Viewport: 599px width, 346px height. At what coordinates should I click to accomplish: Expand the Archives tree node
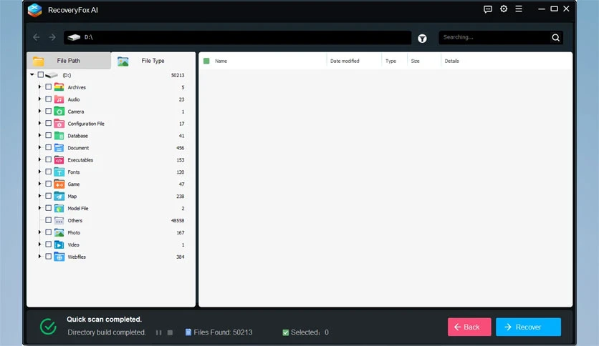click(x=39, y=87)
